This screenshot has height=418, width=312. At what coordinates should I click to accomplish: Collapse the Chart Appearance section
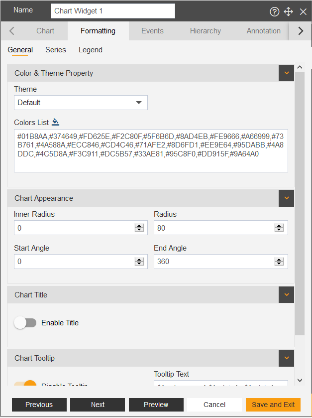287,198
